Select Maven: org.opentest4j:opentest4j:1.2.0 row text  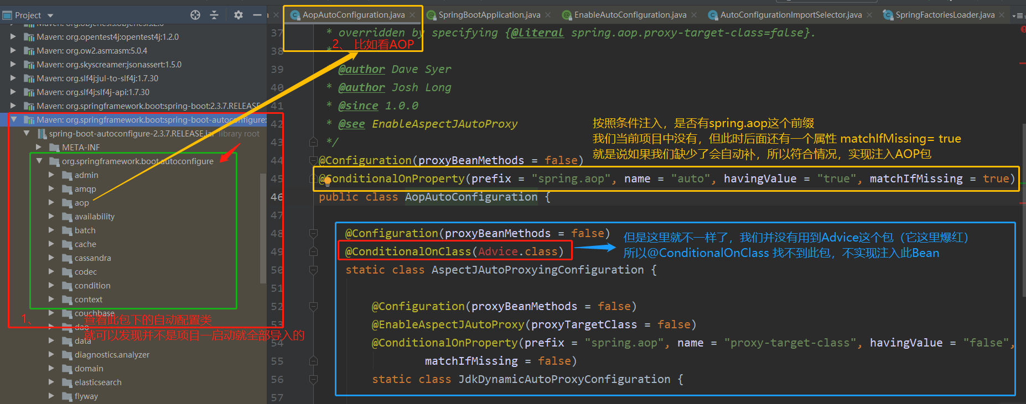[x=108, y=36]
